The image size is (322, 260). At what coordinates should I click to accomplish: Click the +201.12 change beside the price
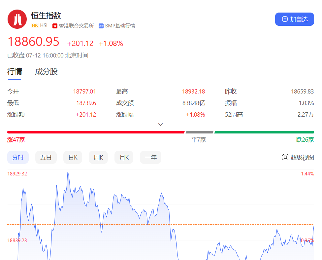(x=80, y=43)
